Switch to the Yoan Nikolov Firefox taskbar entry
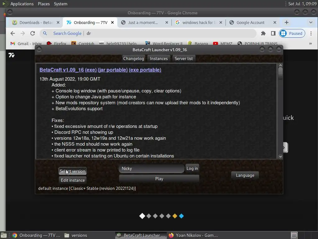The image size is (318, 239). click(193, 235)
